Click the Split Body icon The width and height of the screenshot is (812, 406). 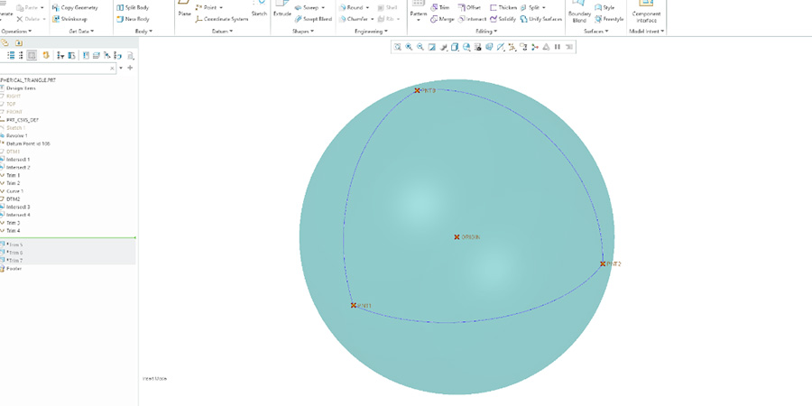click(132, 7)
